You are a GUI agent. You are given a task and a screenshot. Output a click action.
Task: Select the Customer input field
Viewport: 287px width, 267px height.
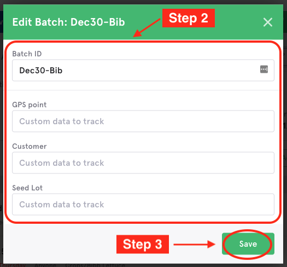[143, 162]
